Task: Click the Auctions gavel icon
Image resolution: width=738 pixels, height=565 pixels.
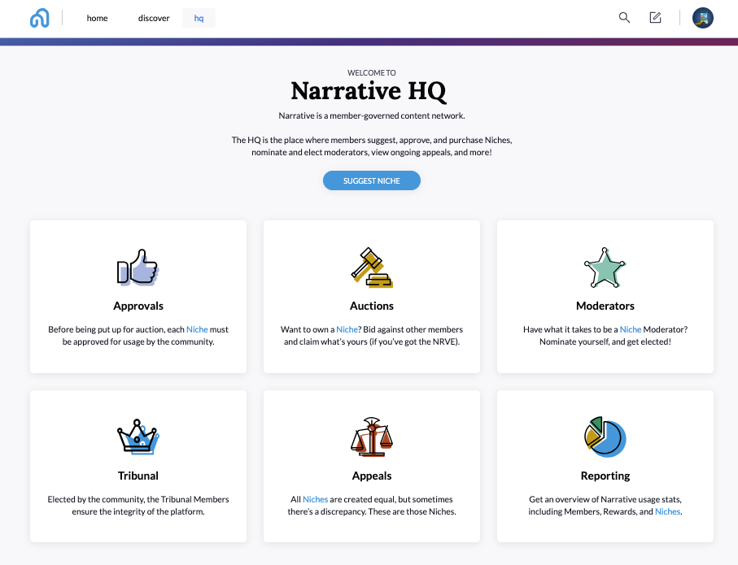Action: [x=371, y=267]
